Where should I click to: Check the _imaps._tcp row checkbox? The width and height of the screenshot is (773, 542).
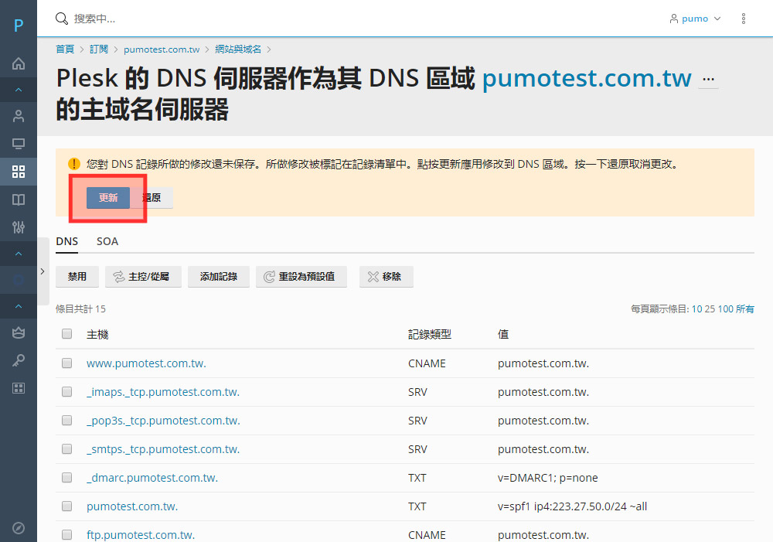click(67, 391)
